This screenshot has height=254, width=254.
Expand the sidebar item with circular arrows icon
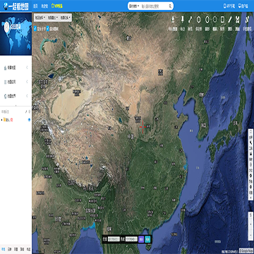point(16,96)
